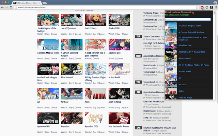
Task: Select A Good Librarian popup entry
Action: click(192, 39)
